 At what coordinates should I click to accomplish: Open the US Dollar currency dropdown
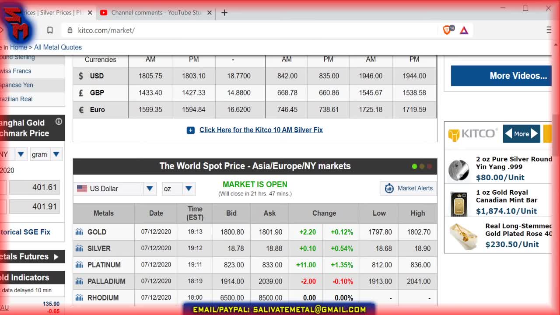(x=150, y=189)
